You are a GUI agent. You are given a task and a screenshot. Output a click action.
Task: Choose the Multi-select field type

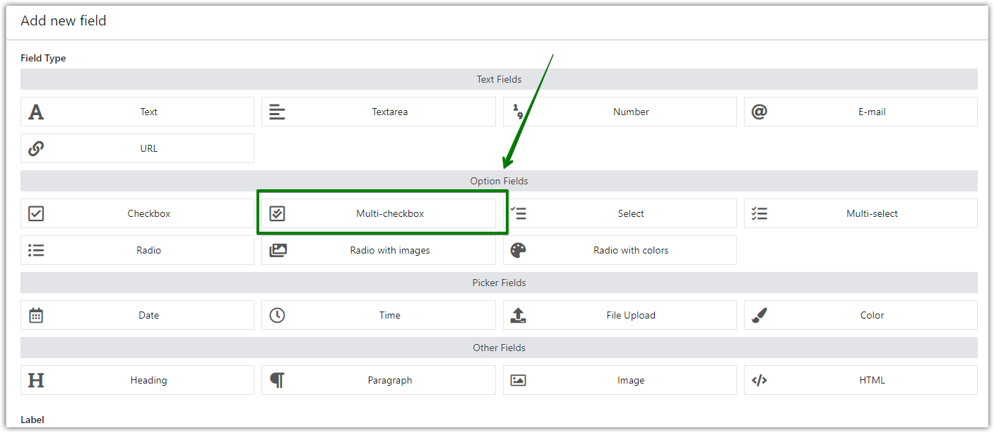pos(860,213)
